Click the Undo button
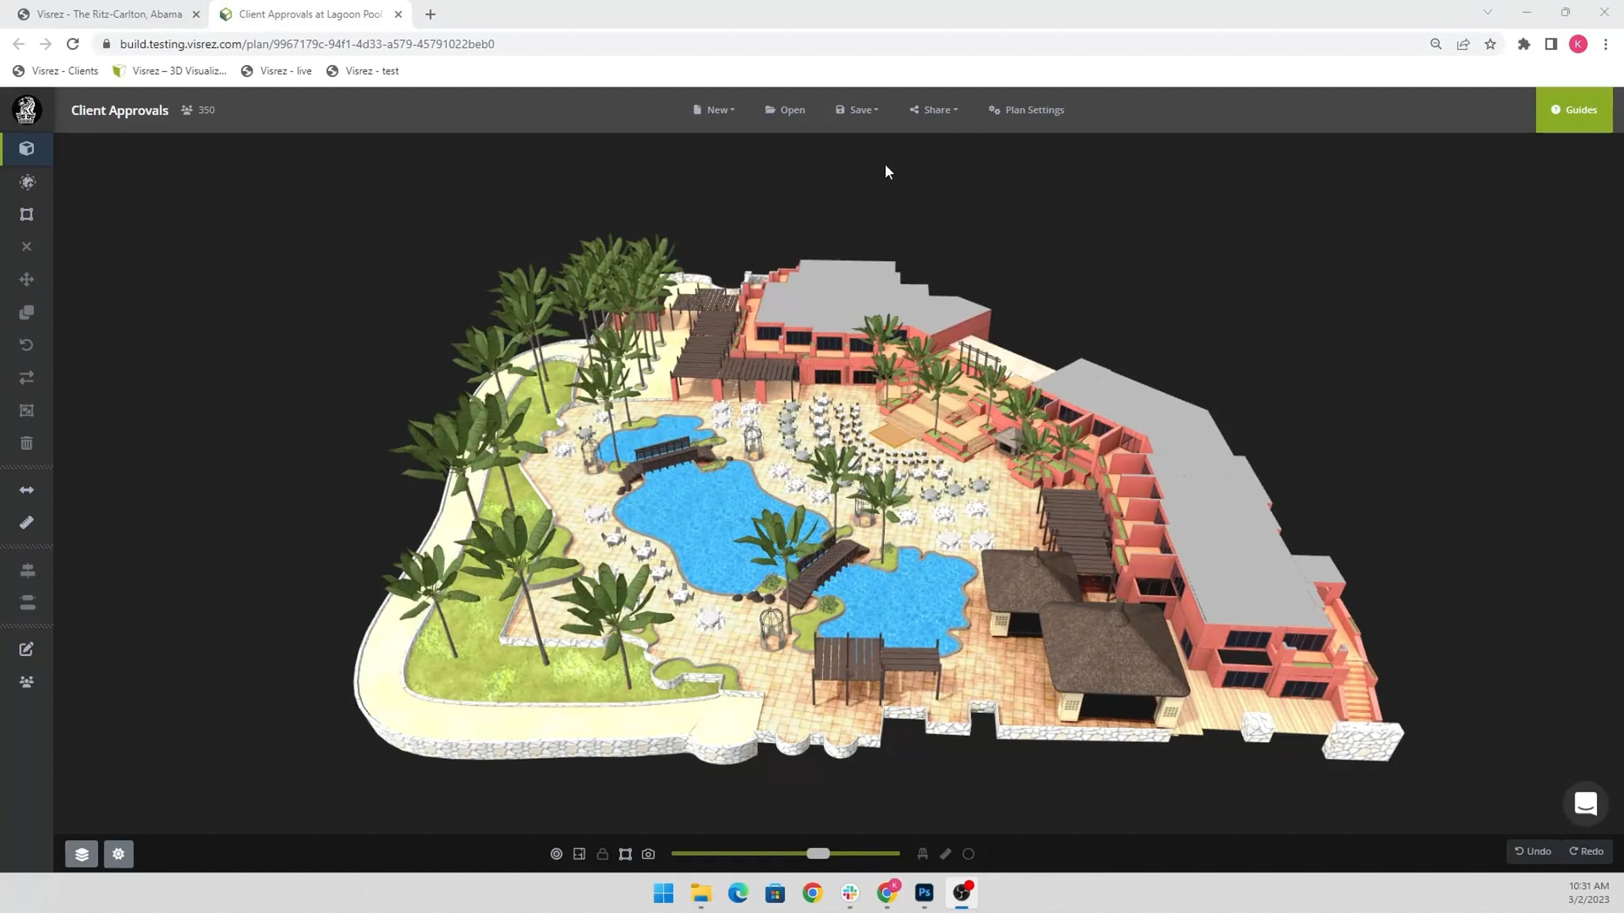The image size is (1624, 913). pos(1533,851)
